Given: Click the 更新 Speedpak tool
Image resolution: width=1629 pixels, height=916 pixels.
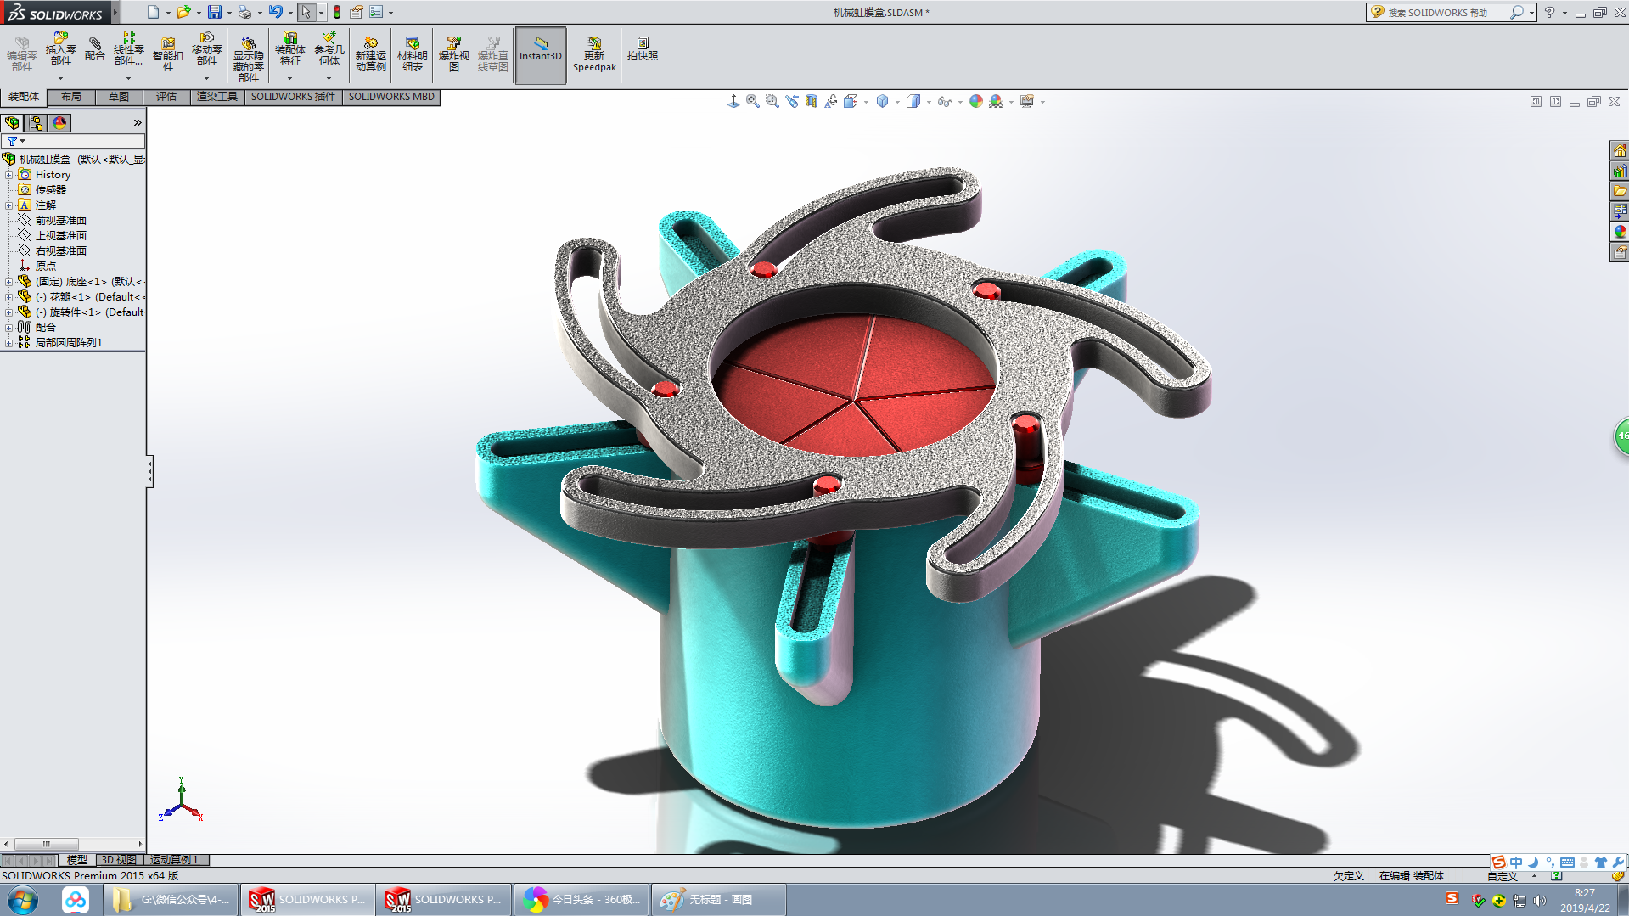Looking at the screenshot, I should click(594, 53).
